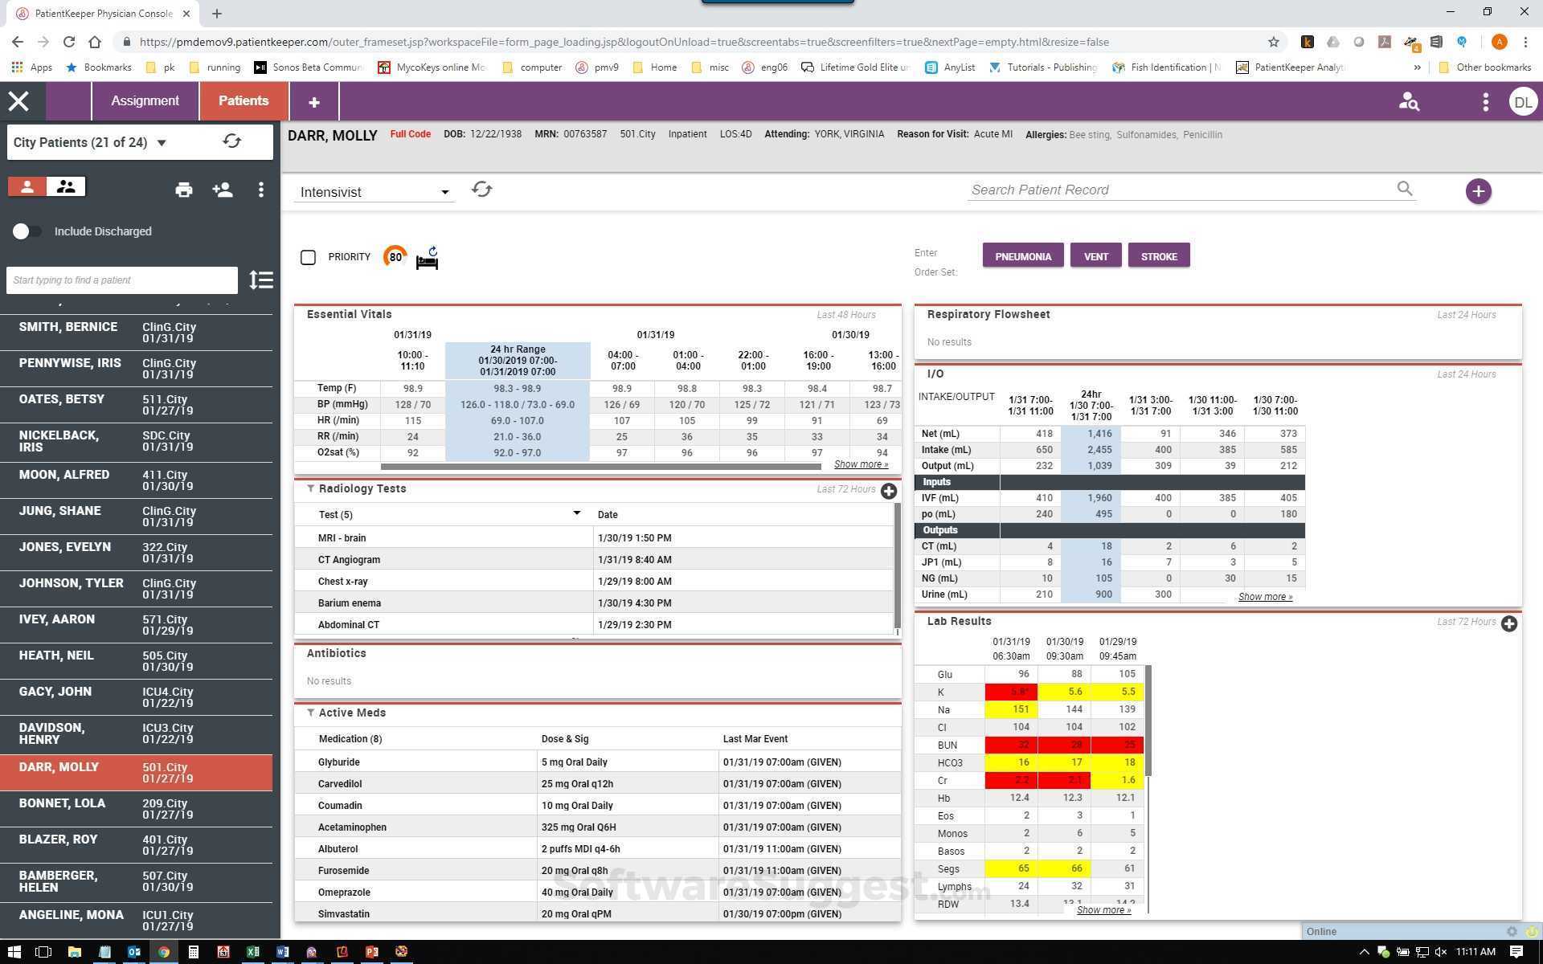Add a new Lab Results entry via its plus icon
1543x964 pixels.
1508,624
